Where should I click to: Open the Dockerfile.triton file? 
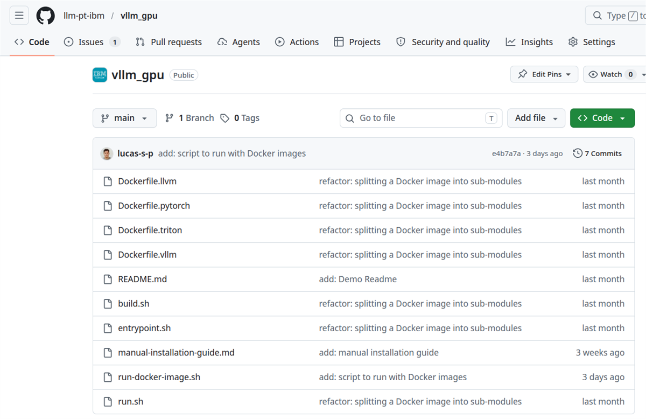150,231
